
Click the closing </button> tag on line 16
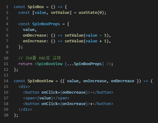pyautogui.click(x=103, y=92)
